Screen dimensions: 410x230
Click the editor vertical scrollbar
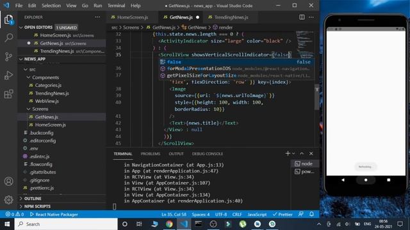(317, 98)
